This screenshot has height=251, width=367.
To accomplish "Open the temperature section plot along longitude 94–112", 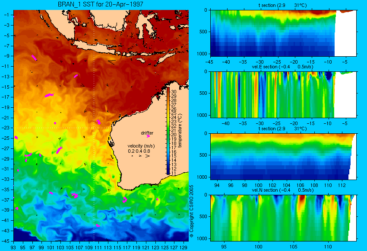I will click(283, 157).
